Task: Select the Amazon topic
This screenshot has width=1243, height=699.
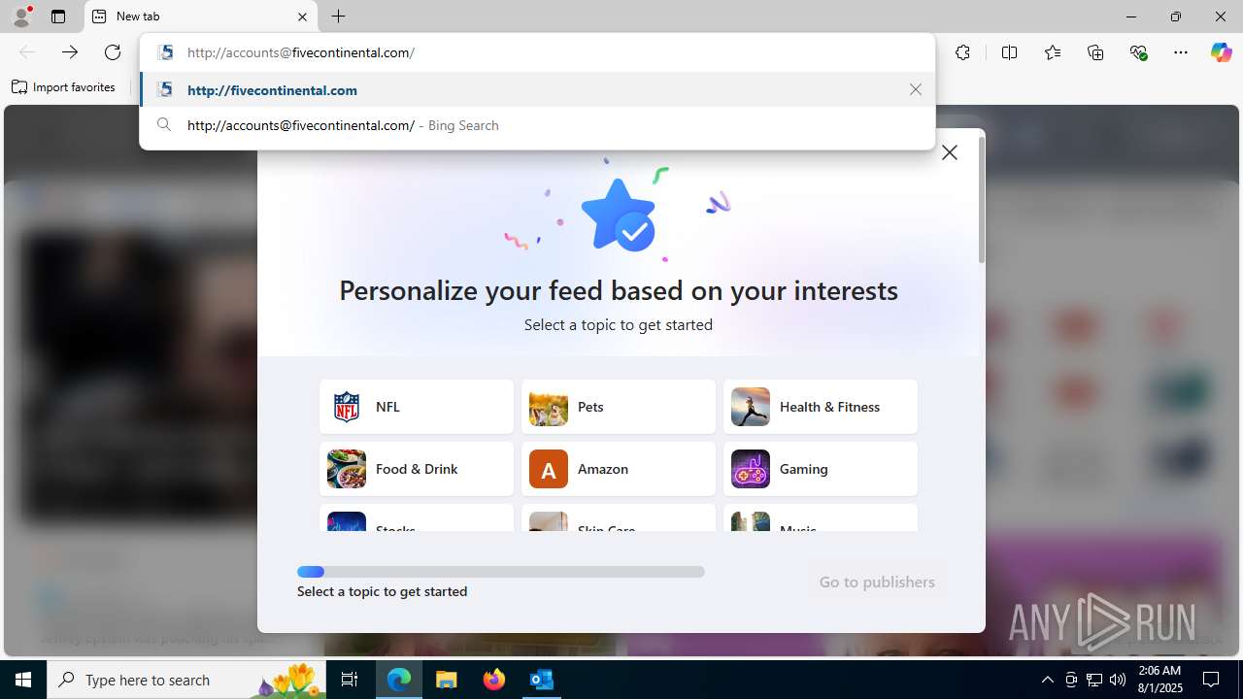Action: (x=619, y=469)
